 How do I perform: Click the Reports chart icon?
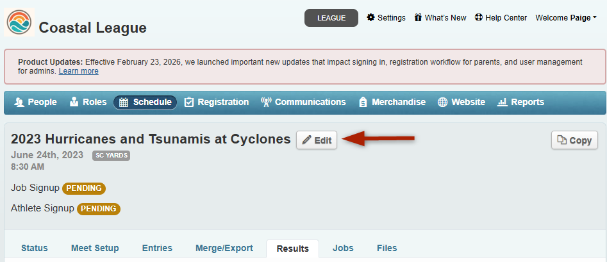(503, 102)
